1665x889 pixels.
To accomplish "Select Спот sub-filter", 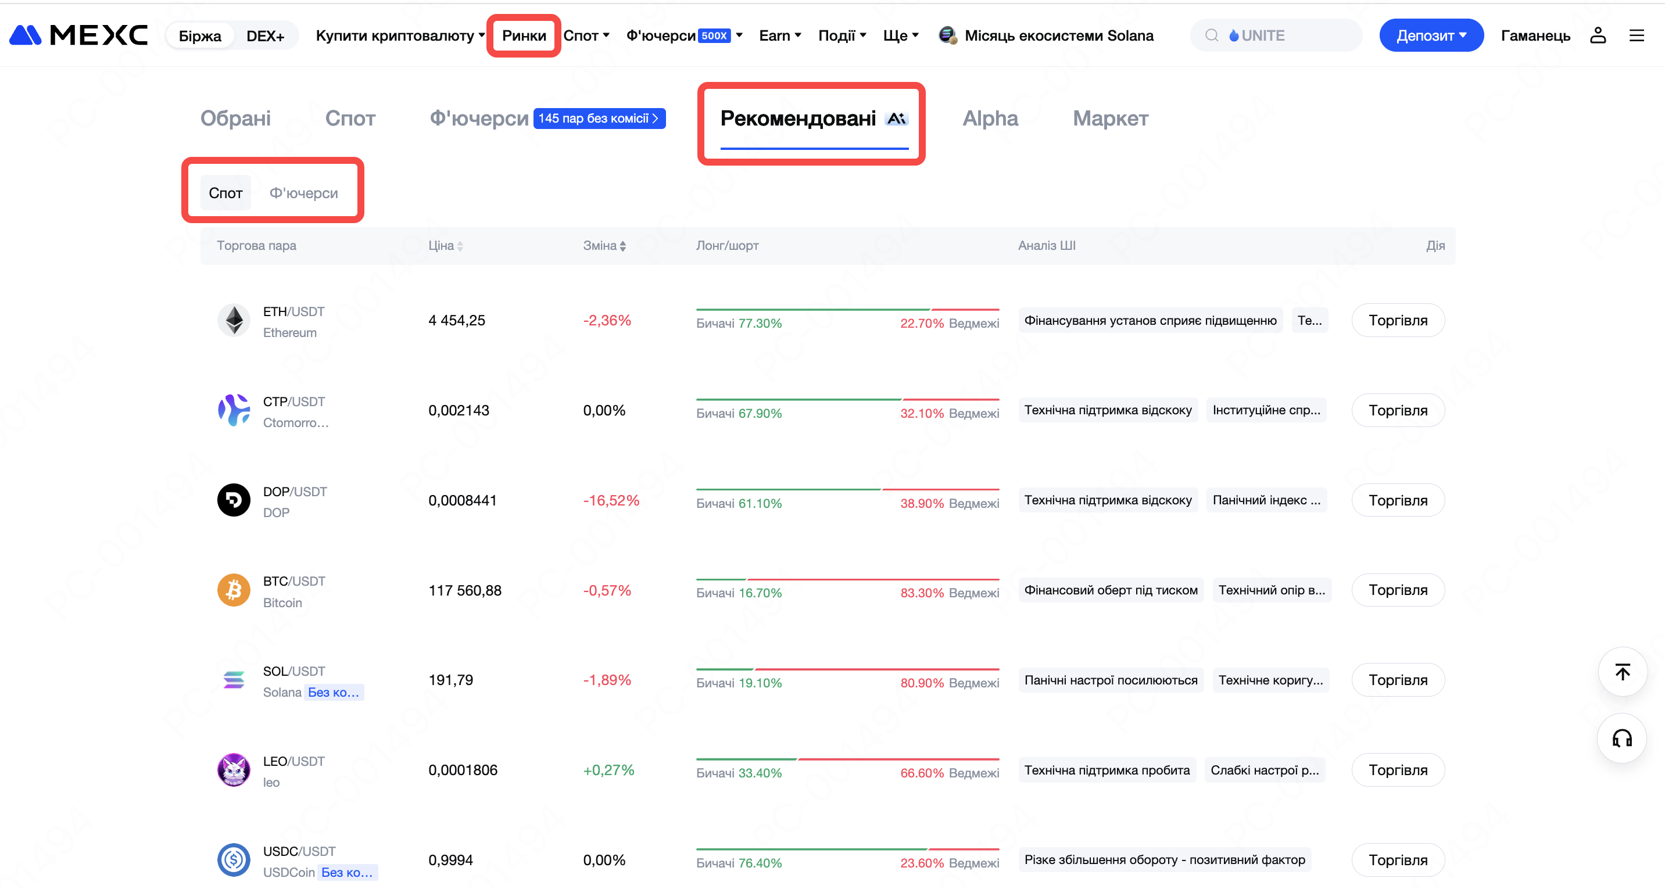I will [225, 193].
